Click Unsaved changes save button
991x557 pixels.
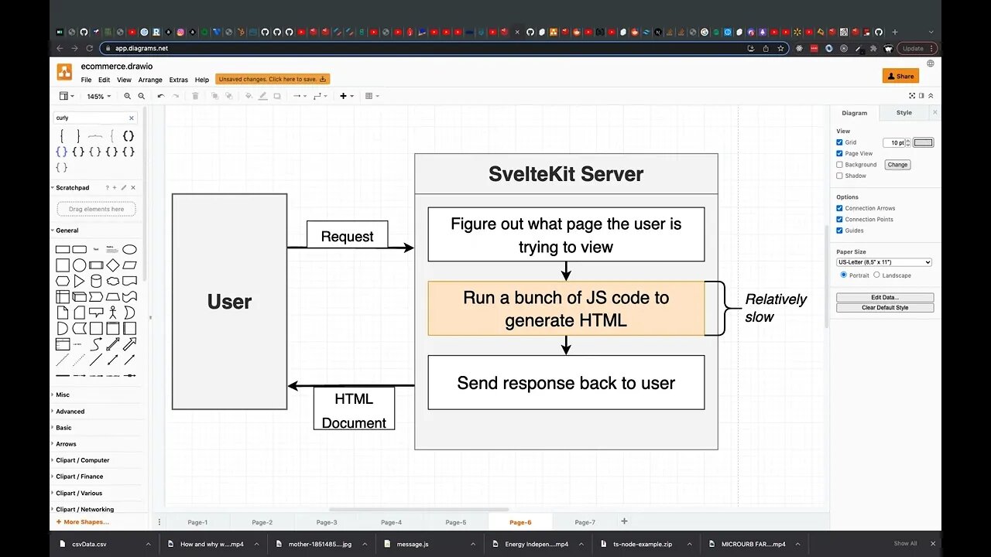(x=273, y=79)
